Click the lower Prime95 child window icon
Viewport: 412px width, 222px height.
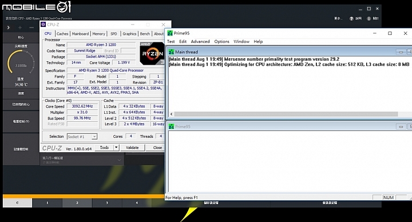click(171, 126)
